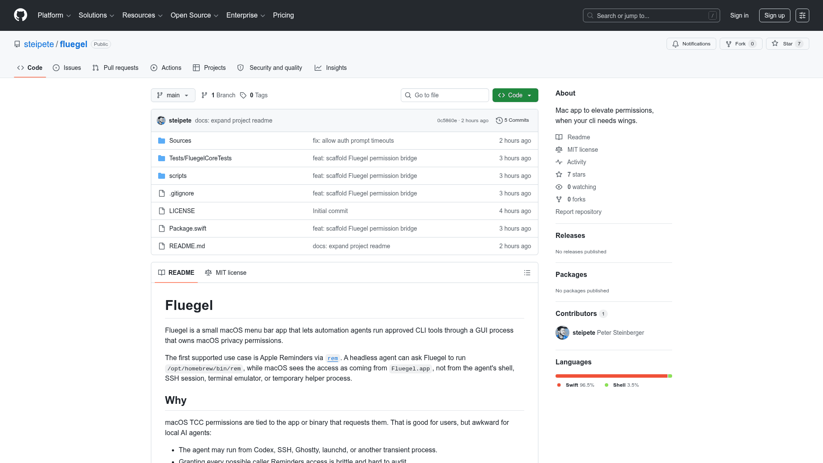Viewport: 823px width, 463px height.
Task: Click the Sign in link
Action: [739, 15]
